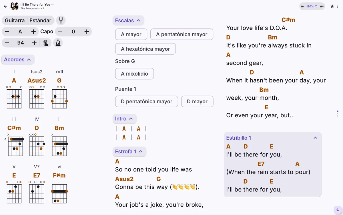Viewport: 343px width, 215px height.
Task: Increase the tempo above 94 with plus
Action: 34,43
